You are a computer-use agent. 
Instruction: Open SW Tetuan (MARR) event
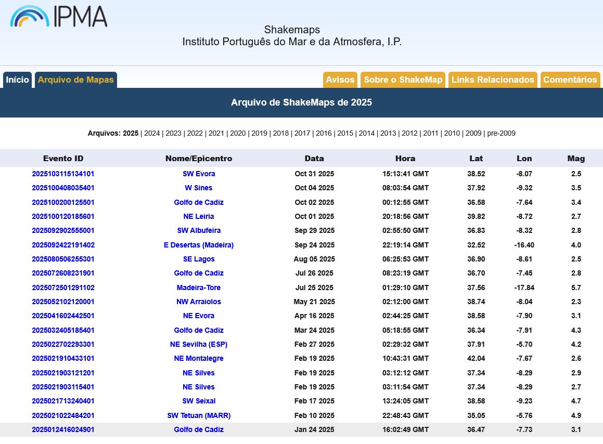tap(199, 415)
